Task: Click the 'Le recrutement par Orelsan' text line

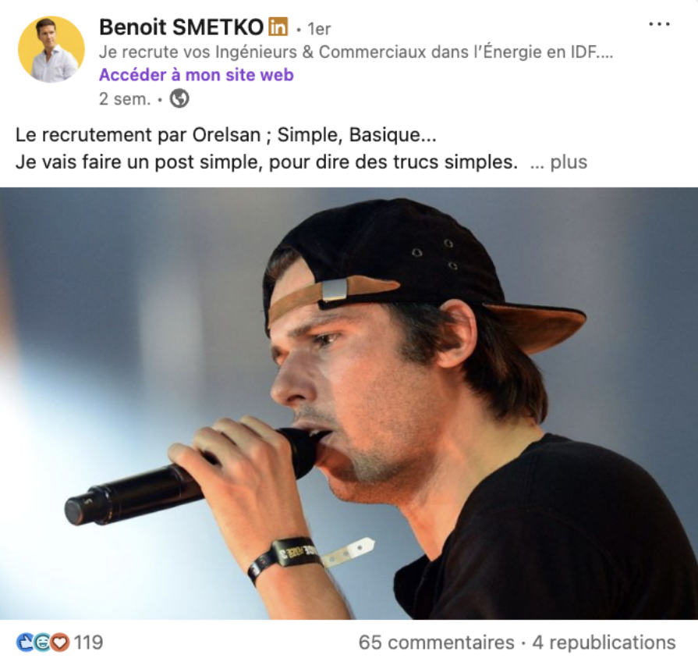Action: (x=225, y=135)
